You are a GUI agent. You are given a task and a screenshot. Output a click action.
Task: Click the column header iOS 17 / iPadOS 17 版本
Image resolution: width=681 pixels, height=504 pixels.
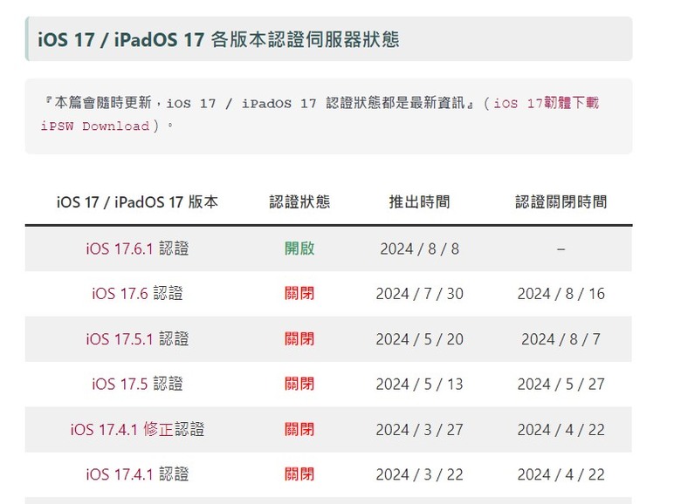coord(137,202)
